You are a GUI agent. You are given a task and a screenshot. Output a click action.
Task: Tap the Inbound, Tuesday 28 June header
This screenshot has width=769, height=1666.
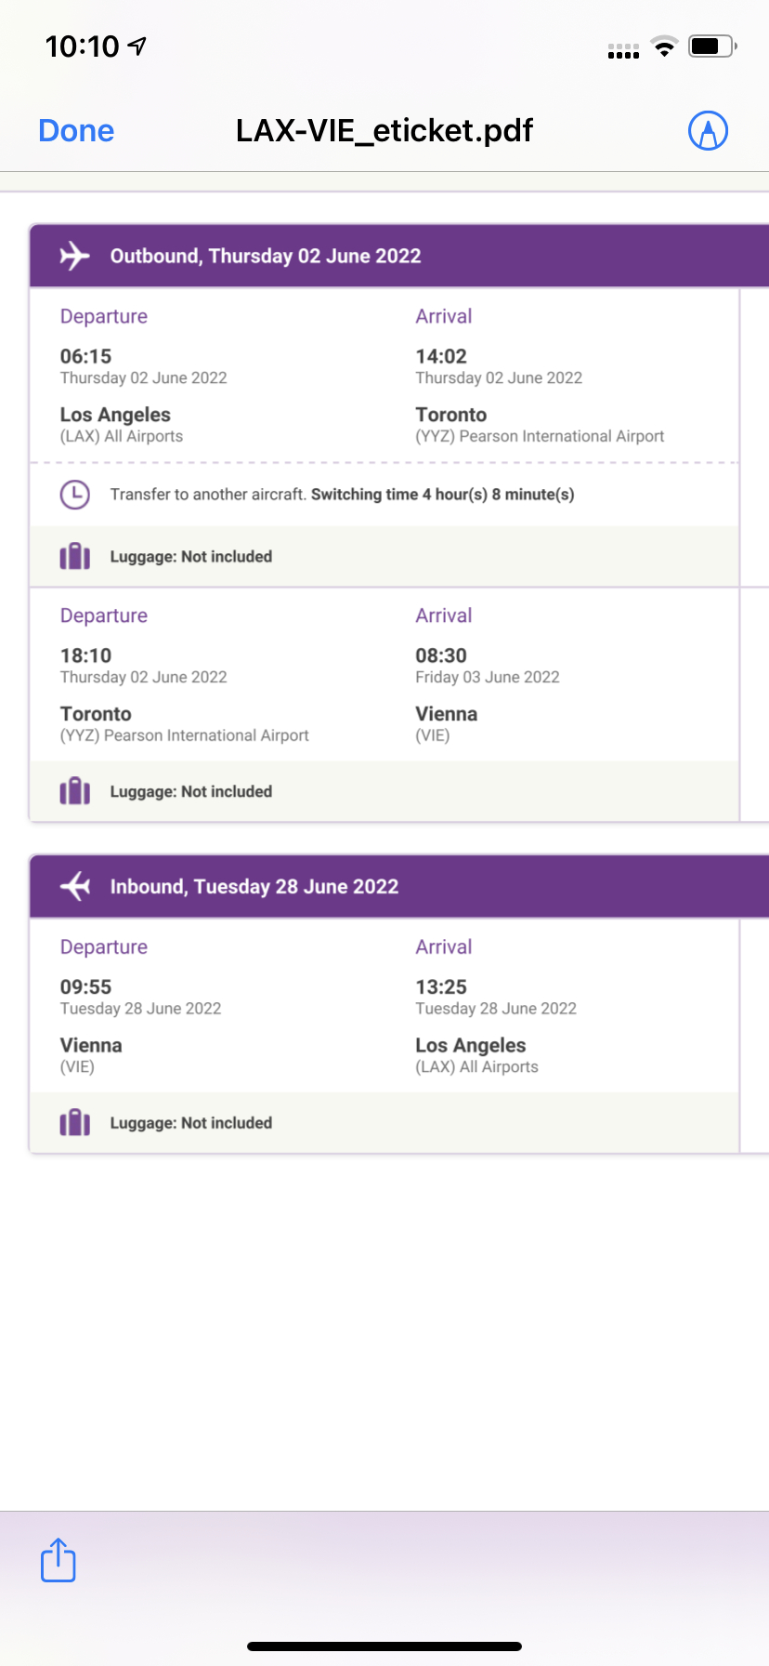click(254, 886)
